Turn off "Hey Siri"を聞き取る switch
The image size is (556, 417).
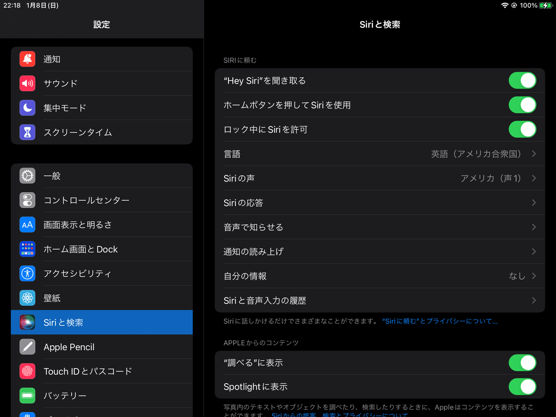tap(523, 80)
